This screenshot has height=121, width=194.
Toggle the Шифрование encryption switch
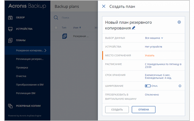coord(148,86)
